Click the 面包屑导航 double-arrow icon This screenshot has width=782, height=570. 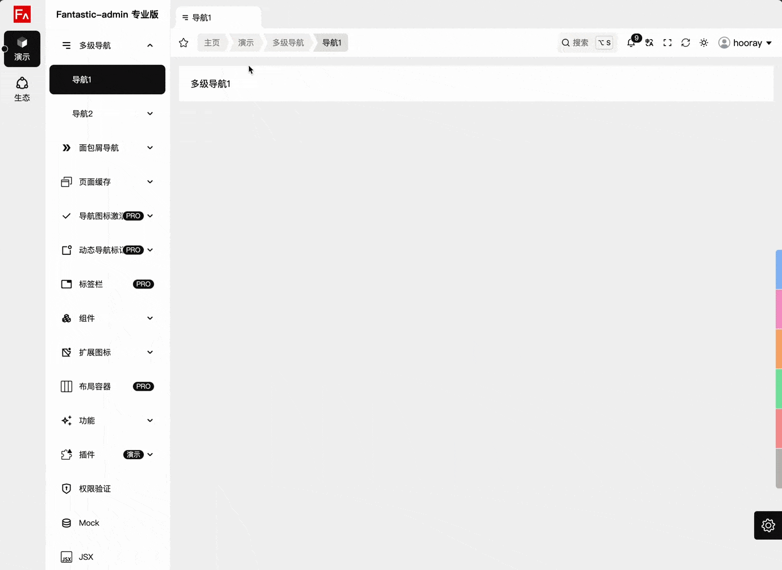coord(66,148)
